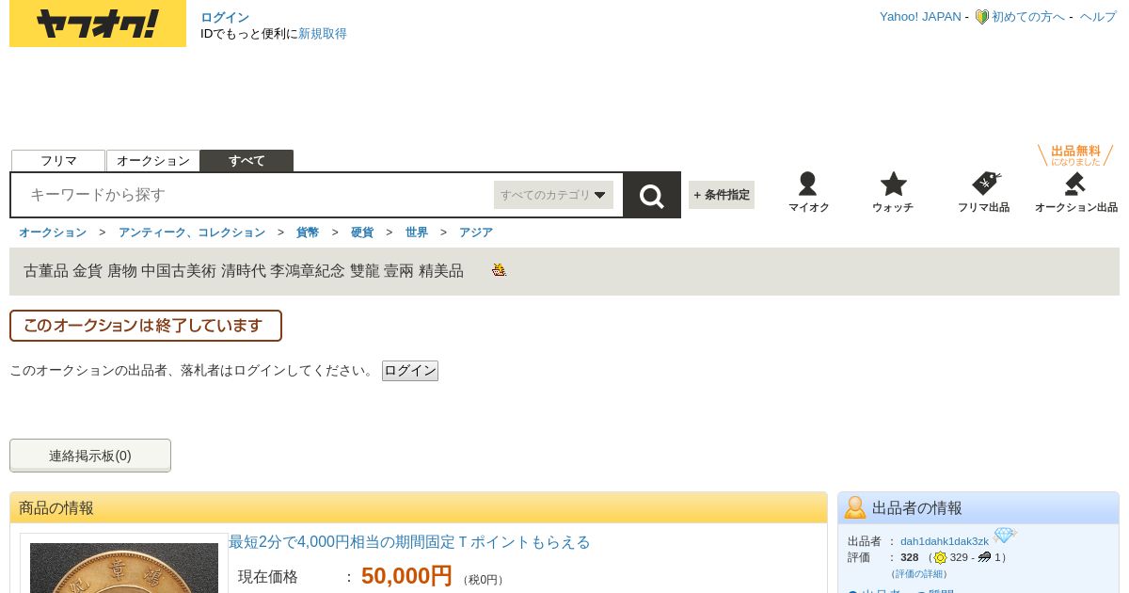Click the ログイン link at top
This screenshot has height=593, width=1129.
[225, 17]
